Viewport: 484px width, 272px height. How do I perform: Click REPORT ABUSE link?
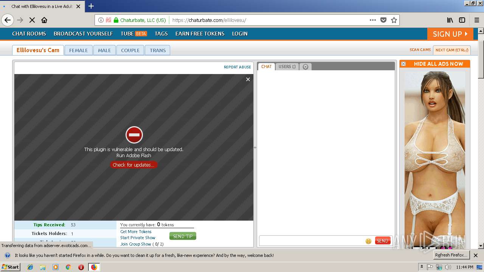237,67
